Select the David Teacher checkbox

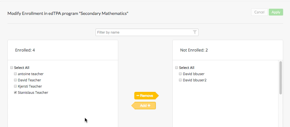[x=16, y=80]
